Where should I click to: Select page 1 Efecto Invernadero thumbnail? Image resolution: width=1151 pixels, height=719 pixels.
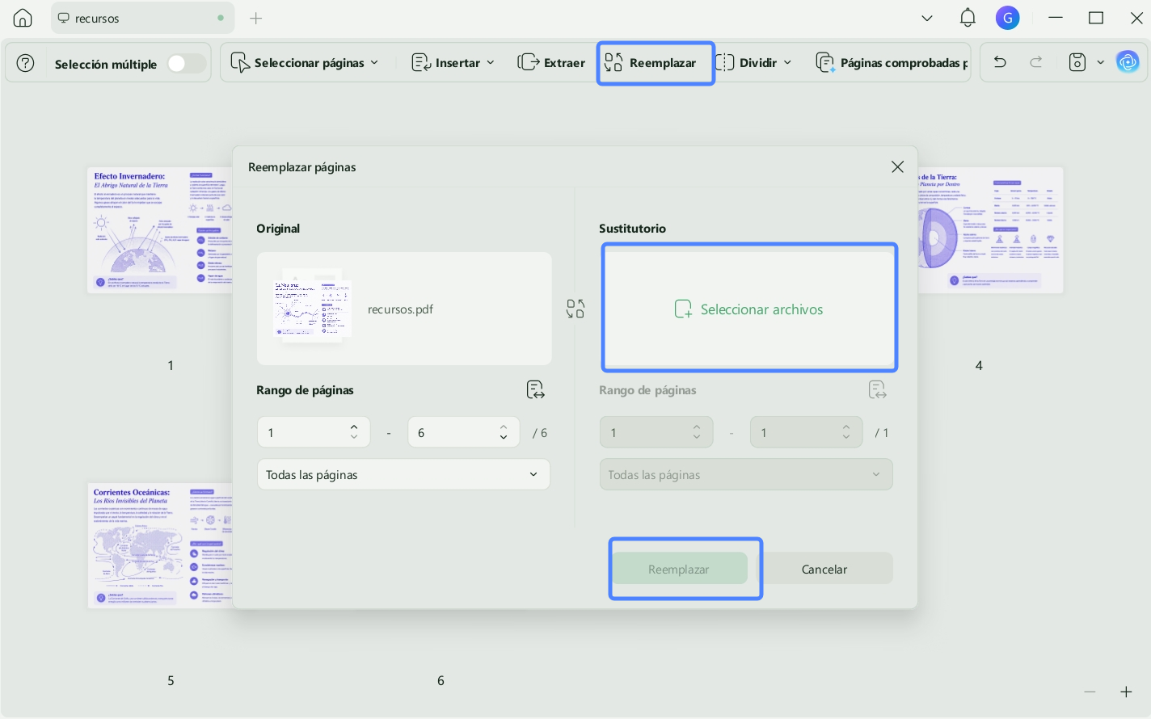point(160,229)
